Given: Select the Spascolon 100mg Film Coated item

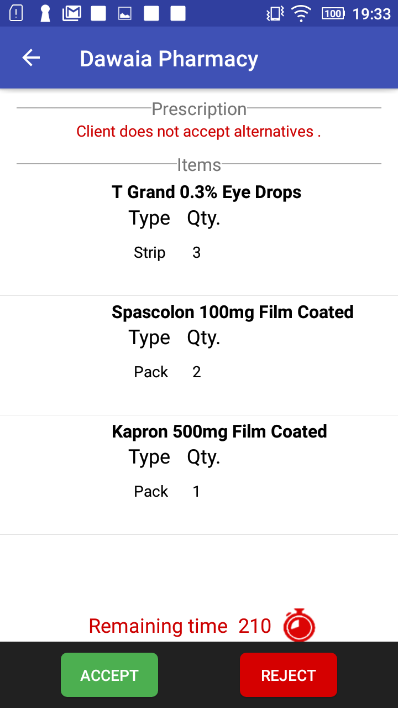Looking at the screenshot, I should 232,312.
